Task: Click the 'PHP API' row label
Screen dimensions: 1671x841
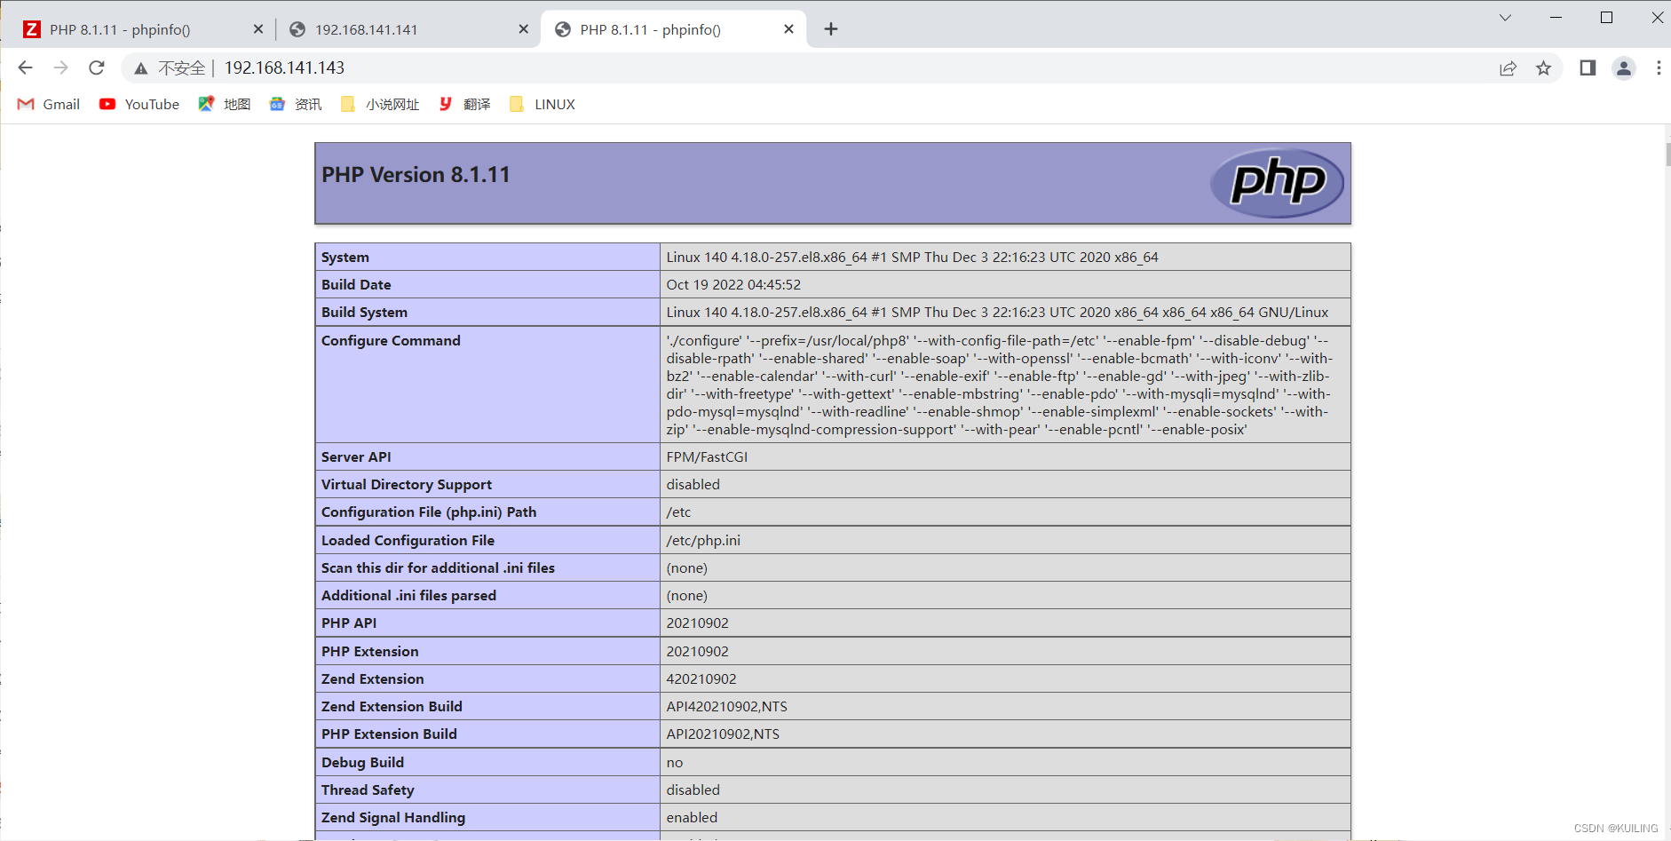Action: tap(349, 623)
